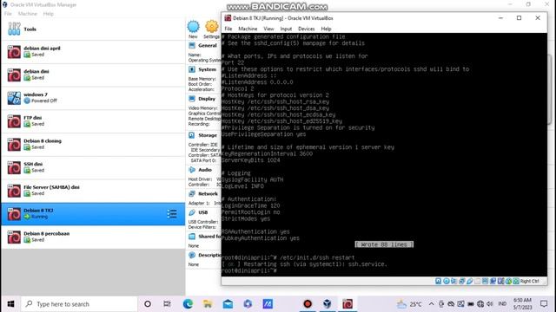Click the shared folders indicator in VM status bar
This screenshot has height=312, width=556.
point(477,281)
